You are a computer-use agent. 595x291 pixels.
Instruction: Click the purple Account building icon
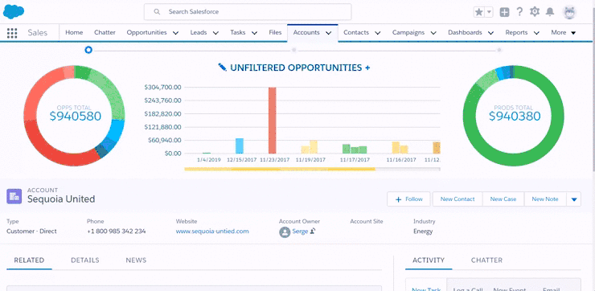click(14, 196)
